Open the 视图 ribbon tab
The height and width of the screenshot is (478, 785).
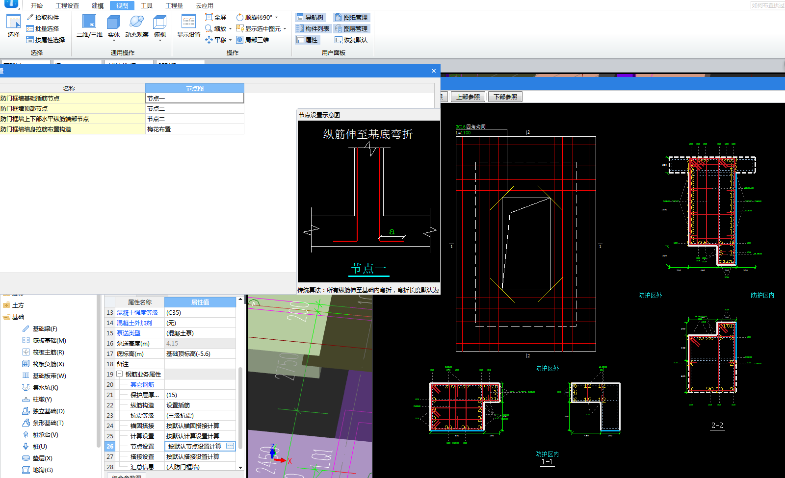pyautogui.click(x=122, y=6)
